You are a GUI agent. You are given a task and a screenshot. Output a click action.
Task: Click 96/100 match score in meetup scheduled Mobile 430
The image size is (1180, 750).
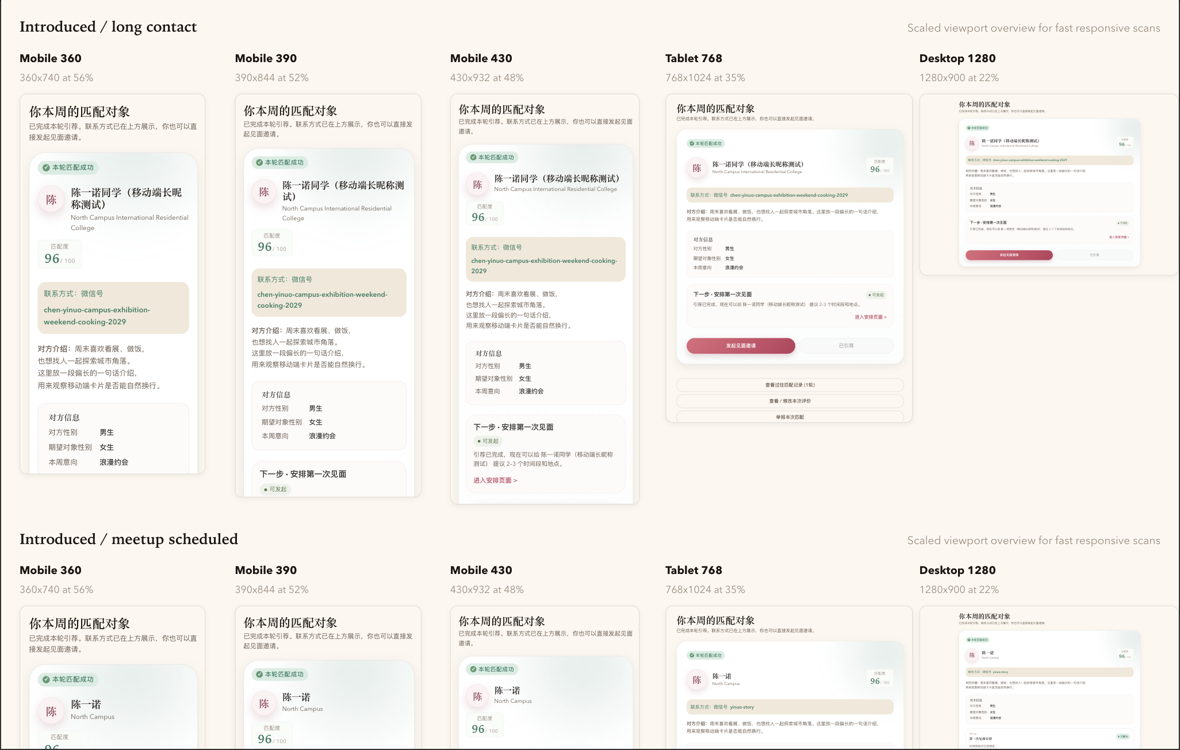(485, 725)
